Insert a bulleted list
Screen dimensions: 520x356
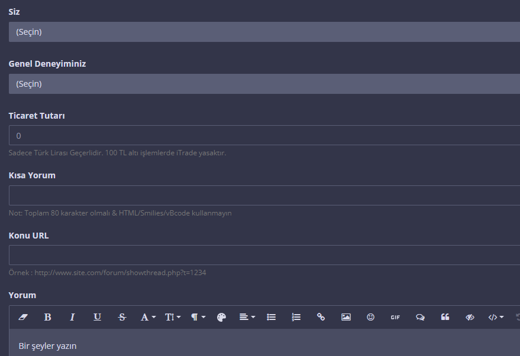[272, 317]
